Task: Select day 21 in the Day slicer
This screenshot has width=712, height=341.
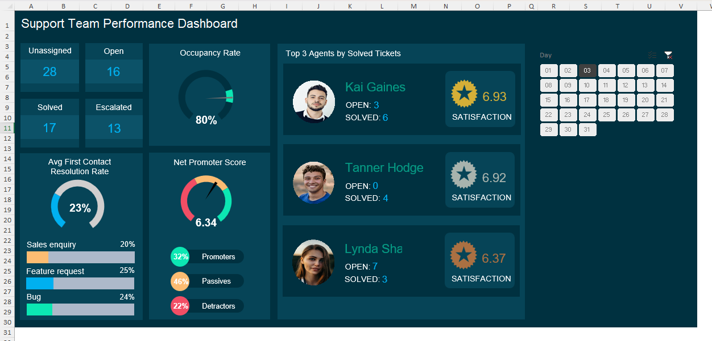Action: tap(665, 100)
